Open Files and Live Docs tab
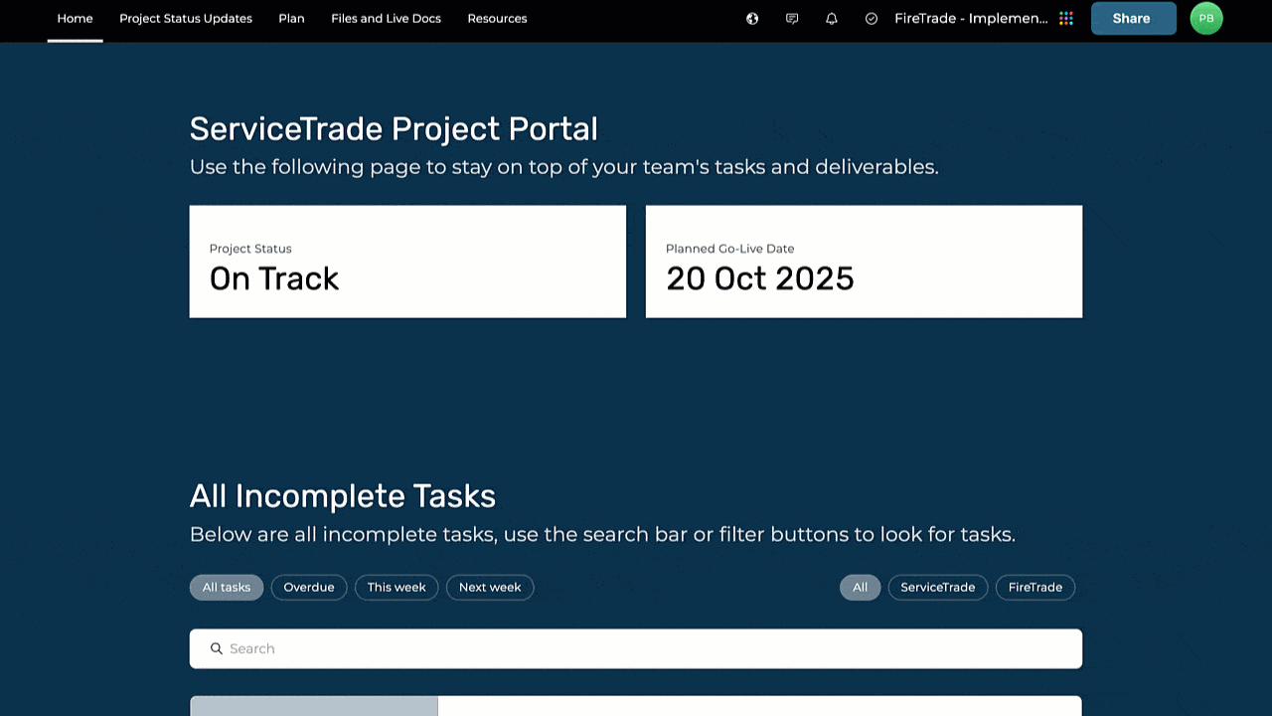The image size is (1272, 716). [387, 18]
